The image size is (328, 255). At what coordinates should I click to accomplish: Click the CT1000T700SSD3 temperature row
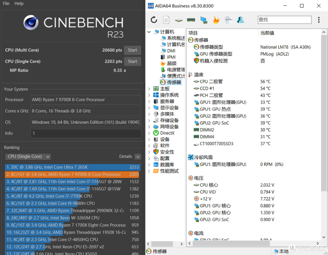pos(254,144)
